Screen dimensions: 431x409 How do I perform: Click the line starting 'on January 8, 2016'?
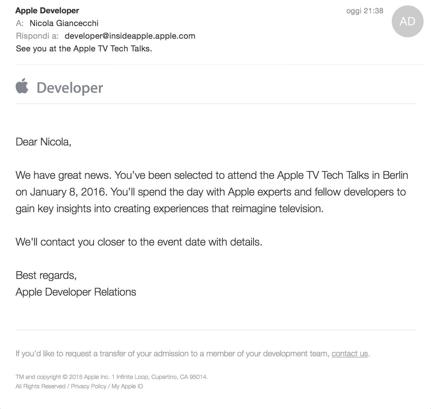211,192
